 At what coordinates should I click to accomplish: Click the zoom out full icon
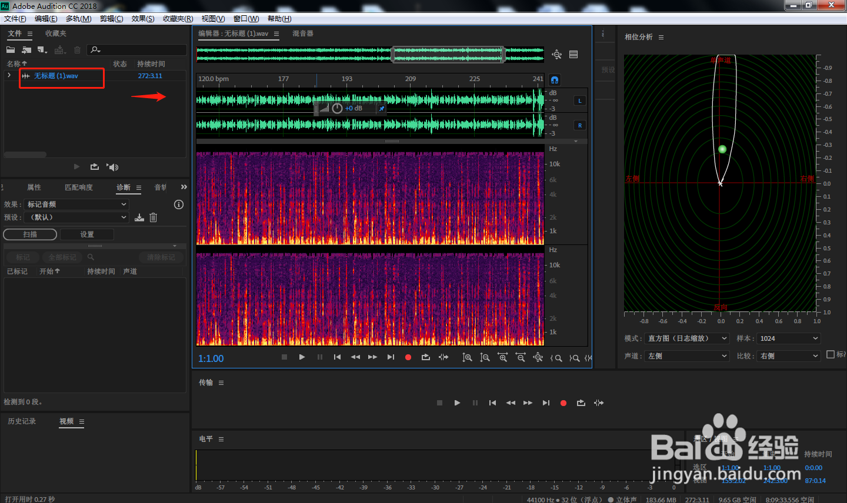(538, 357)
